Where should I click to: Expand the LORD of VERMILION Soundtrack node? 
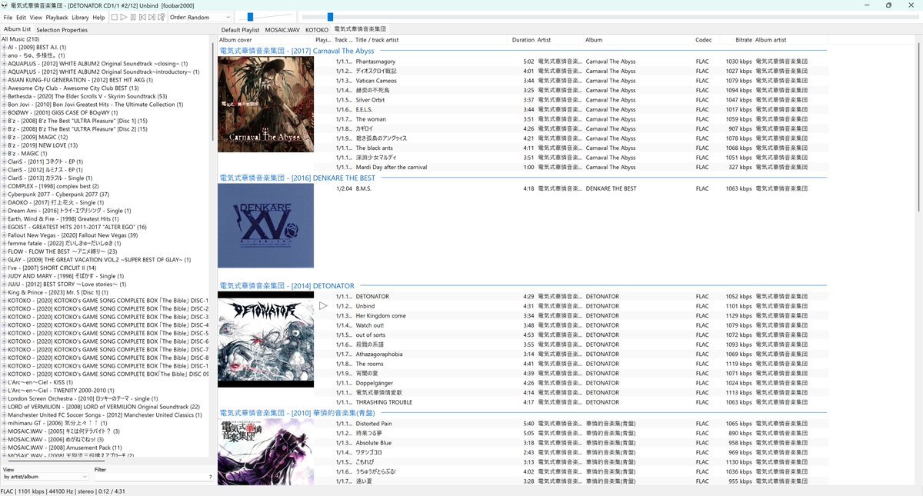[4, 407]
